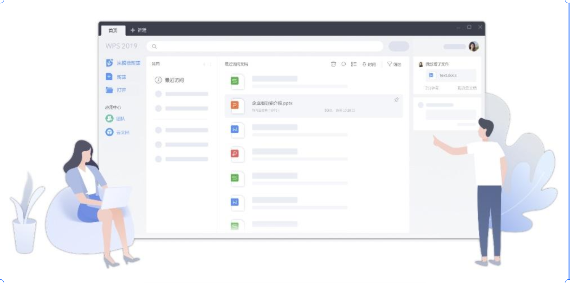
Task: Click the 新建 new document sidebar icon
Action: click(109, 77)
